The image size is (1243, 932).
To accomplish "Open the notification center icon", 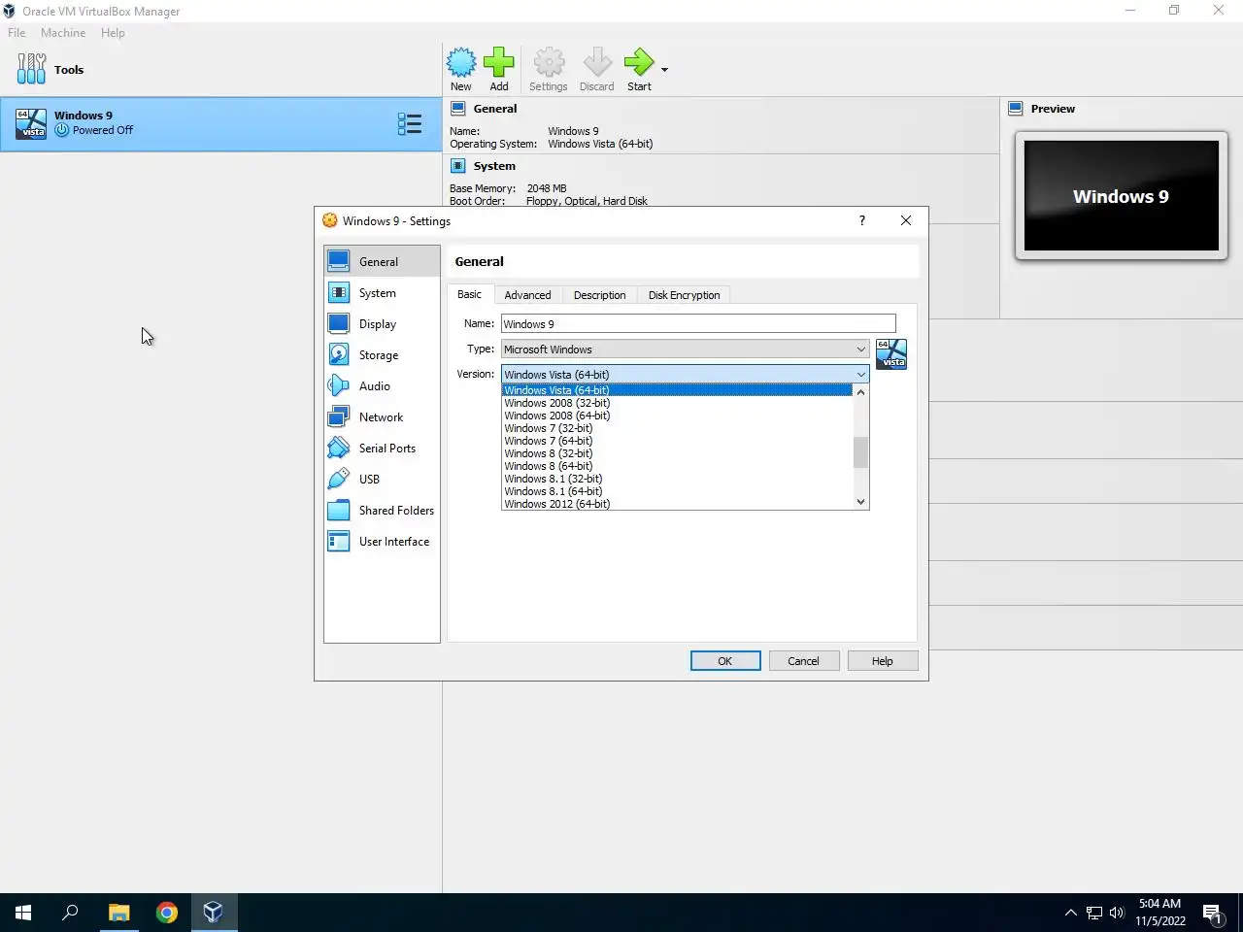I will [1213, 913].
